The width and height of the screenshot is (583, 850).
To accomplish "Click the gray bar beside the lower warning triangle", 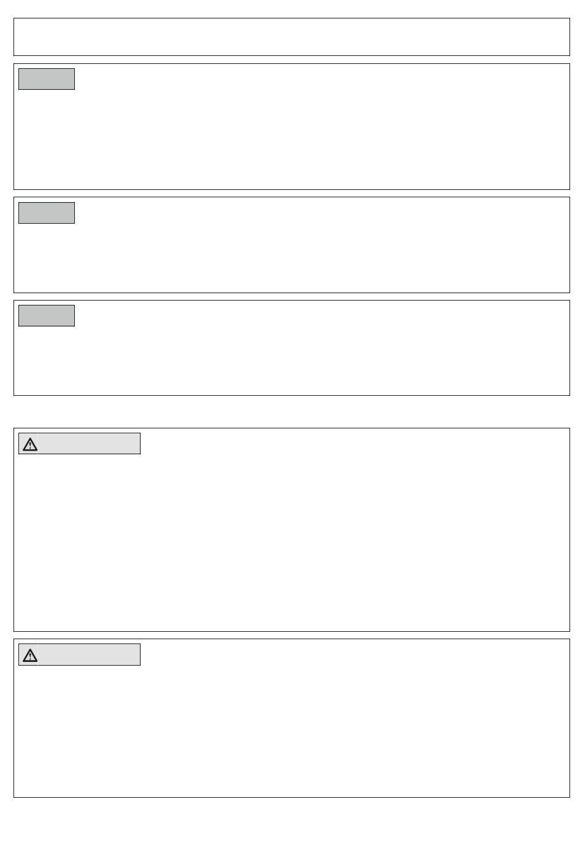I will (x=90, y=655).
